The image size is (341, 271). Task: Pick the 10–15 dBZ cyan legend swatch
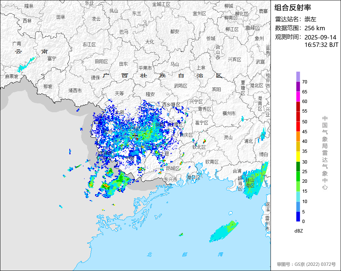298,196
